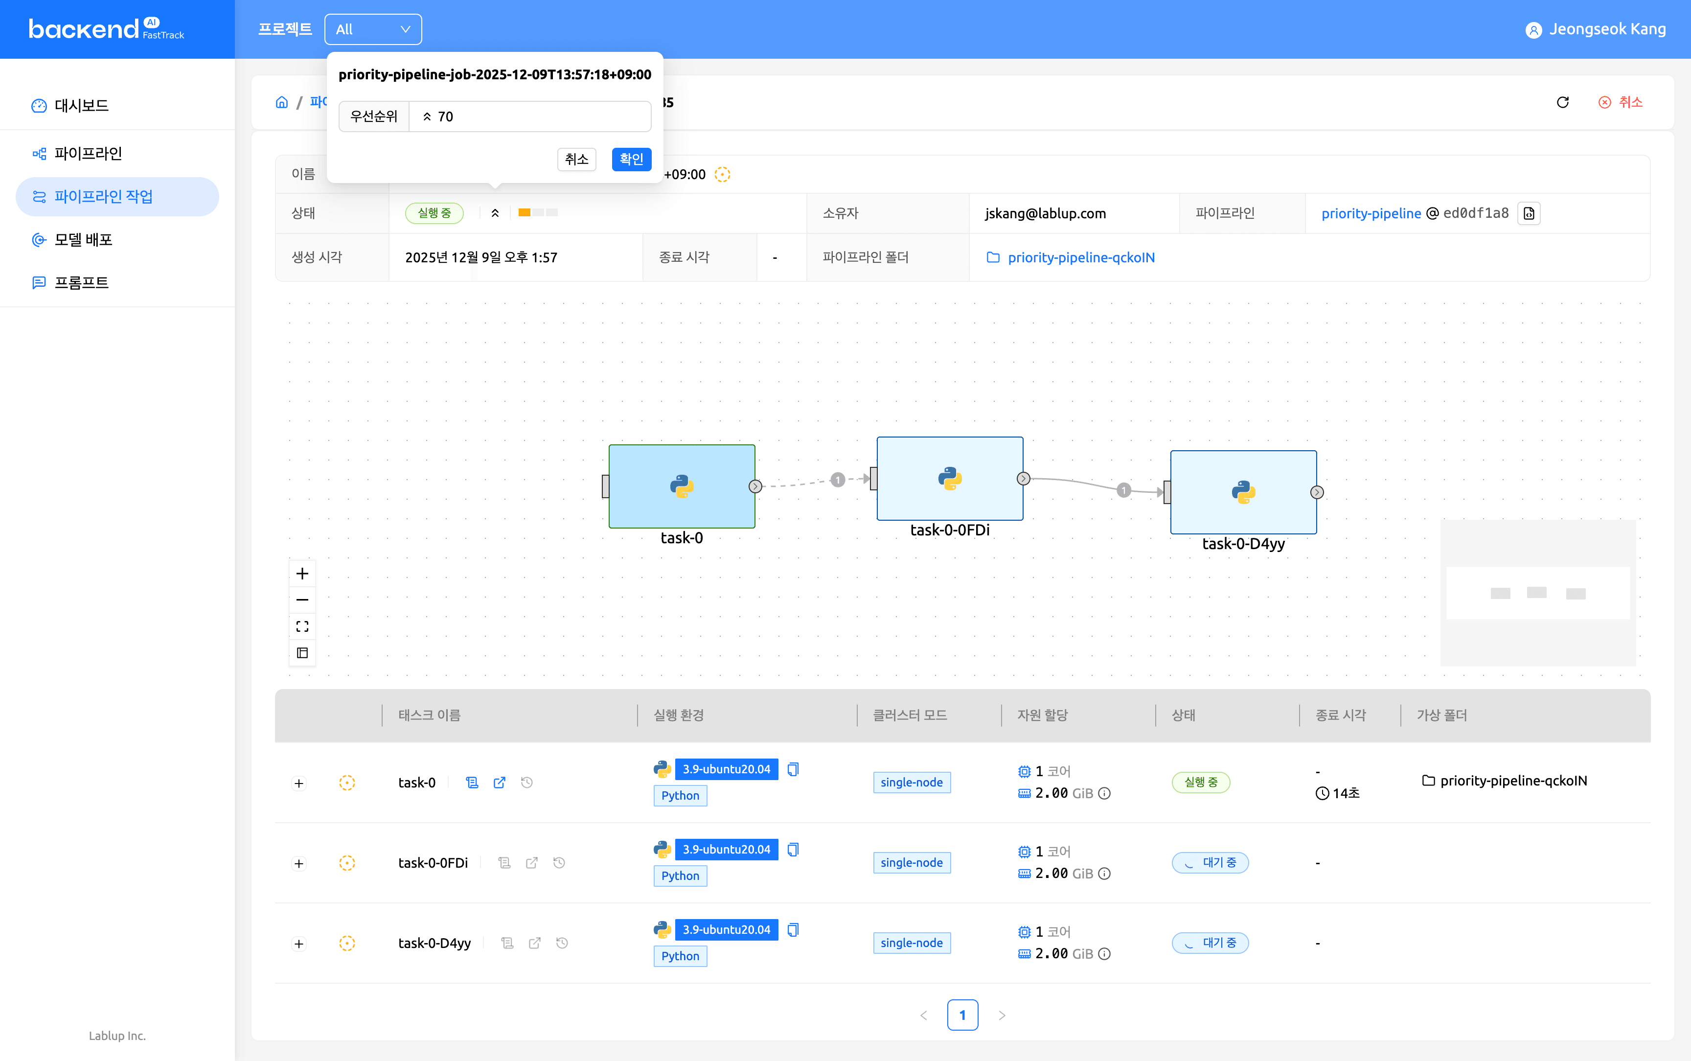1691x1061 pixels.
Task: Open pipeline YAML file icon
Action: [1529, 213]
